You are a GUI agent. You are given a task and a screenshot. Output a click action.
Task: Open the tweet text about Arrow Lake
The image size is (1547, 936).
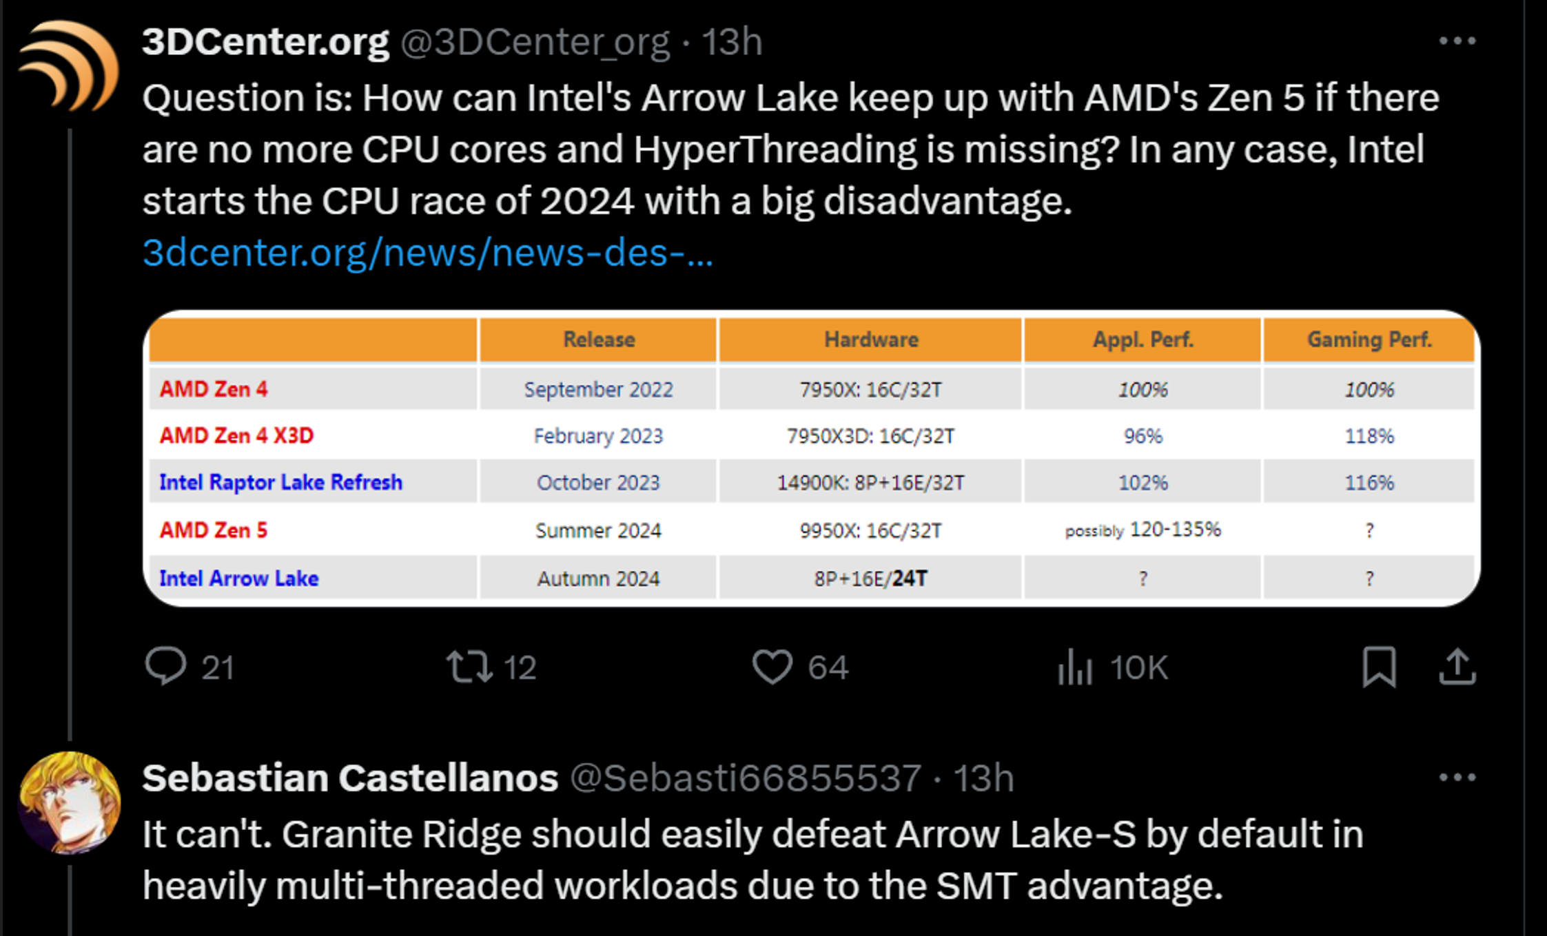click(790, 149)
